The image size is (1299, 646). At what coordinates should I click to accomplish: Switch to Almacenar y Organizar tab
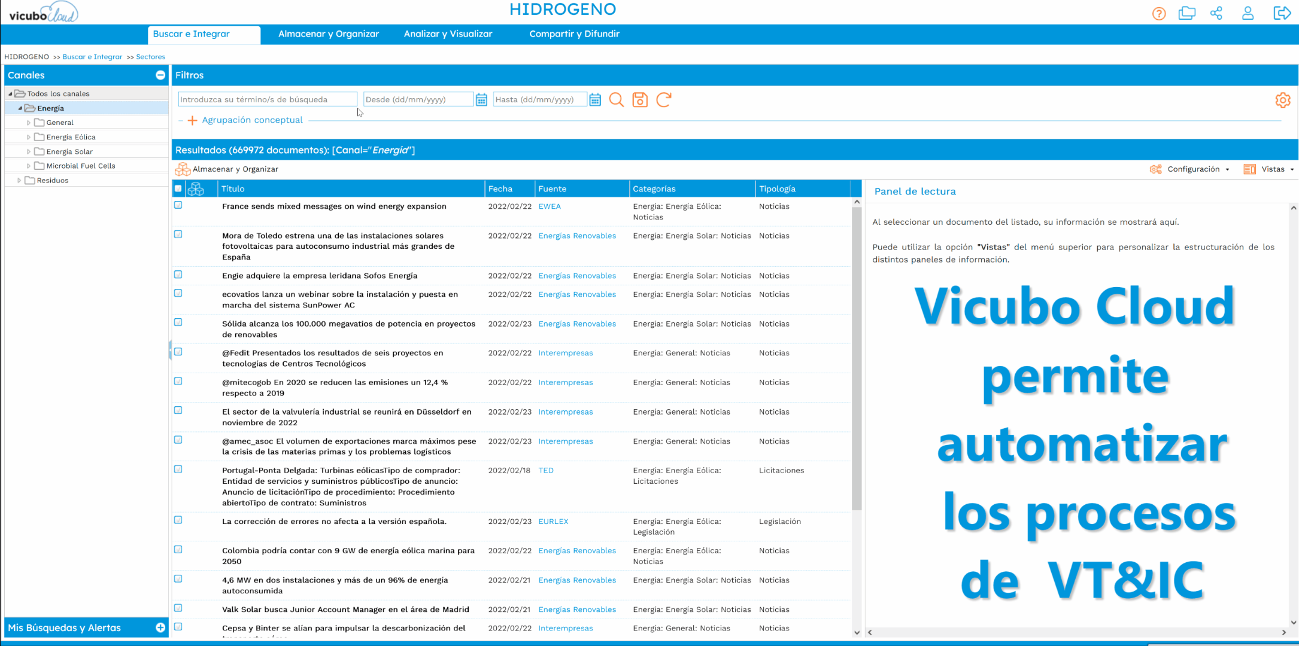point(329,34)
